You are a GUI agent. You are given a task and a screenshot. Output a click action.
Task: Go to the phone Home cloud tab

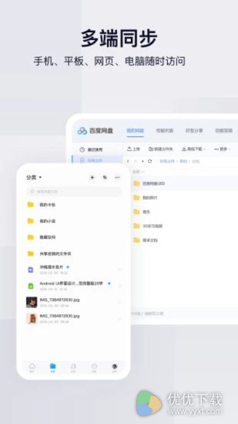[x=32, y=368]
